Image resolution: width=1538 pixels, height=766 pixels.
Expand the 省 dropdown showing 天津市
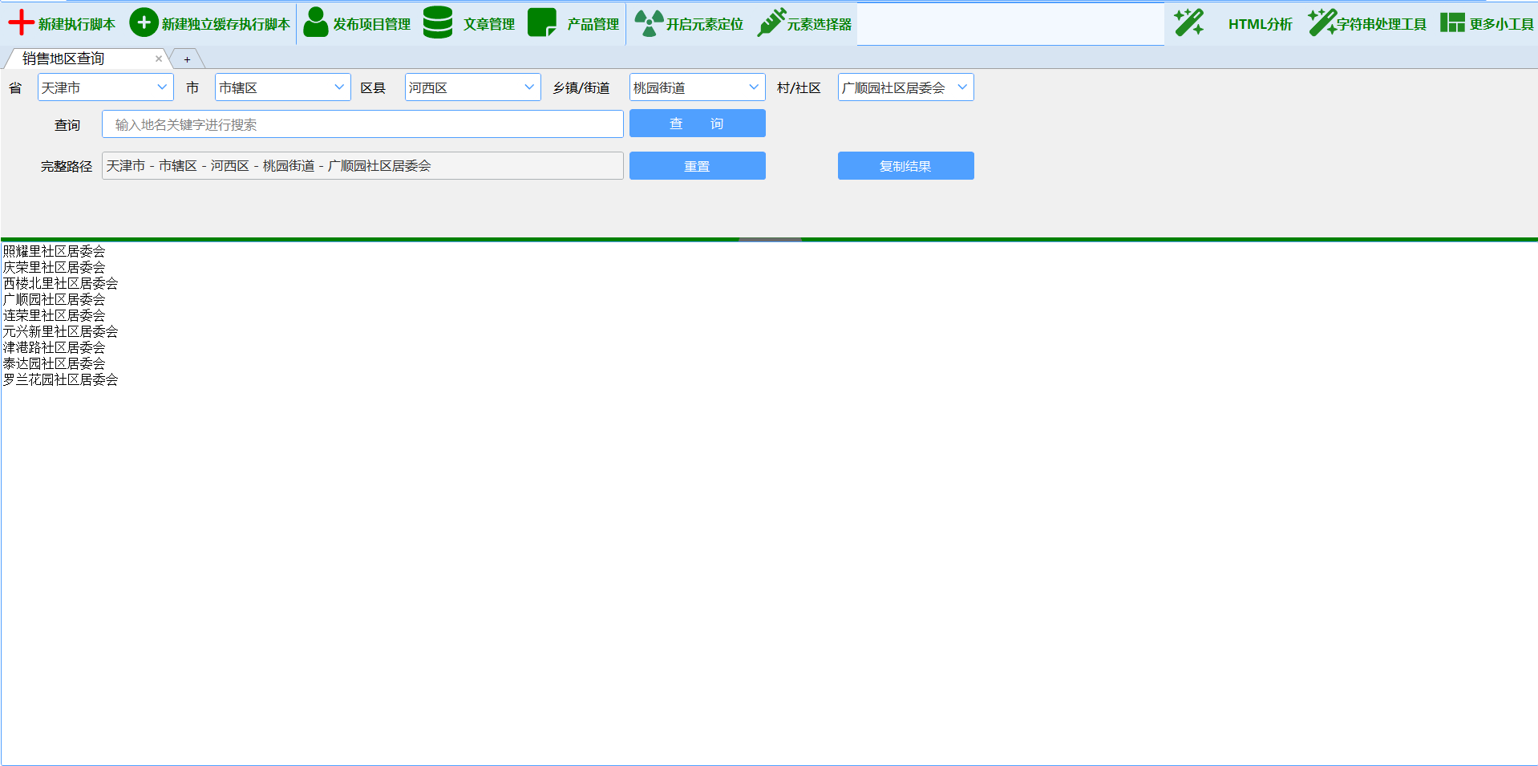point(105,87)
